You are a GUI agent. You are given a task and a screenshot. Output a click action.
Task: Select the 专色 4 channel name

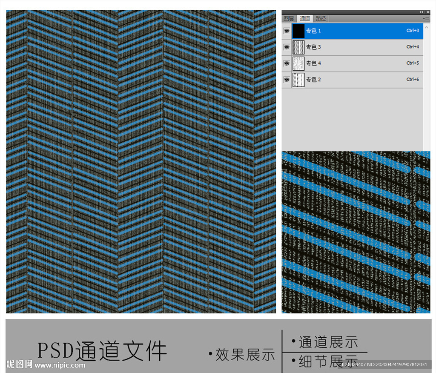pos(313,63)
